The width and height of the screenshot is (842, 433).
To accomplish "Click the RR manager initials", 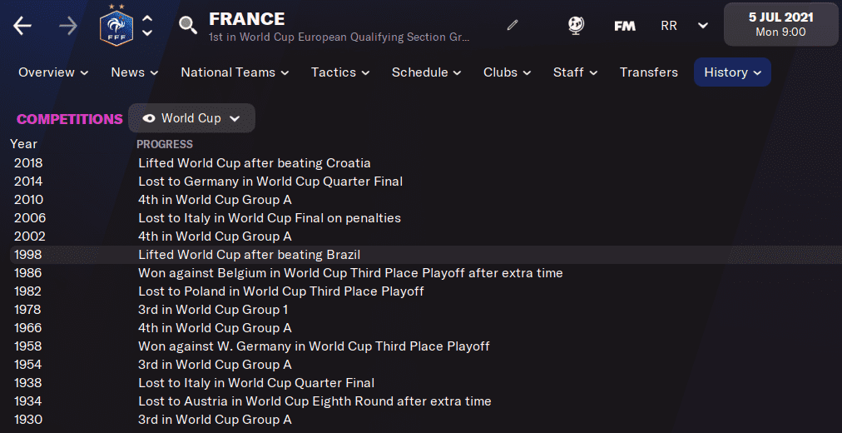I will [669, 26].
